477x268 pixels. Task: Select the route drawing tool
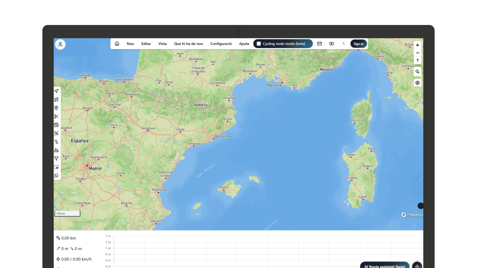coord(56,99)
